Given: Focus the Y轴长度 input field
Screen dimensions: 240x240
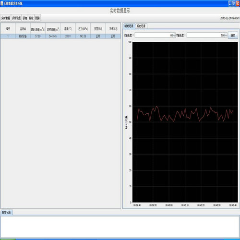Looking at the screenshot, I should click(x=206, y=36).
